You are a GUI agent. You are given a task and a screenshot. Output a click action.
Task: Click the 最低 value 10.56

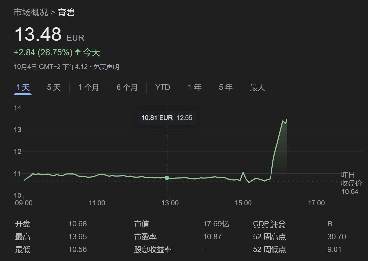(x=77, y=249)
